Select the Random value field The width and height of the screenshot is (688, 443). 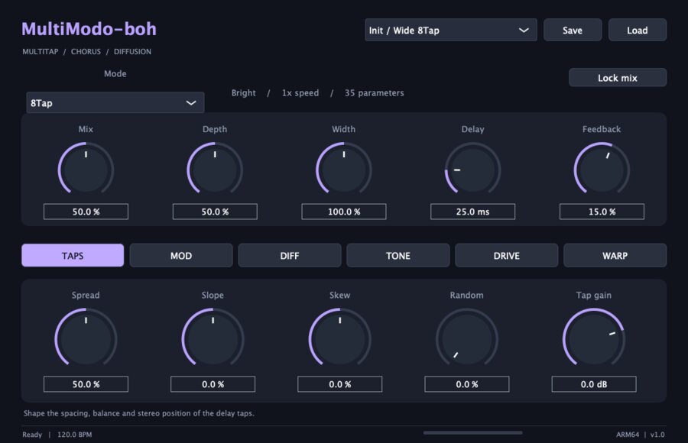point(467,384)
